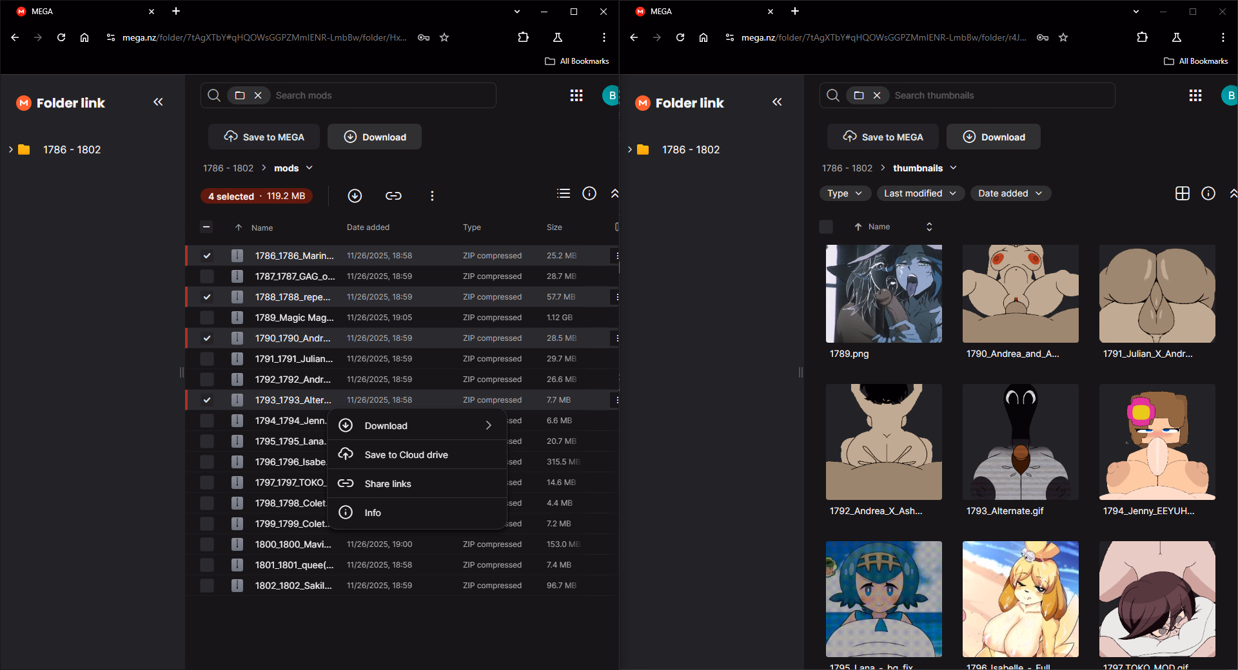The width and height of the screenshot is (1238, 670).
Task: Check the box for 1787_1787_GAG file
Action: pyautogui.click(x=207, y=276)
